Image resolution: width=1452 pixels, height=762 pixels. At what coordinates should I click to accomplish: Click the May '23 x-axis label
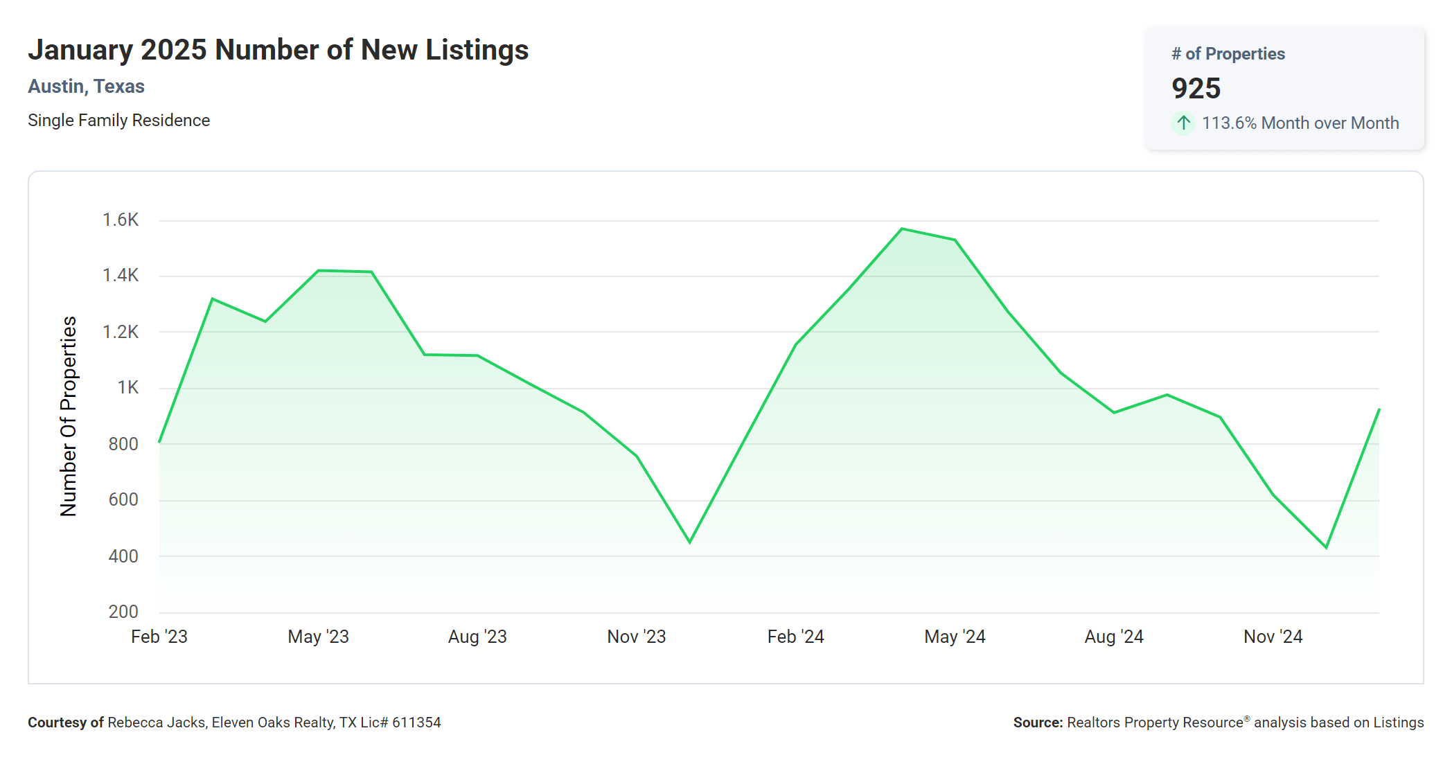[x=318, y=637]
